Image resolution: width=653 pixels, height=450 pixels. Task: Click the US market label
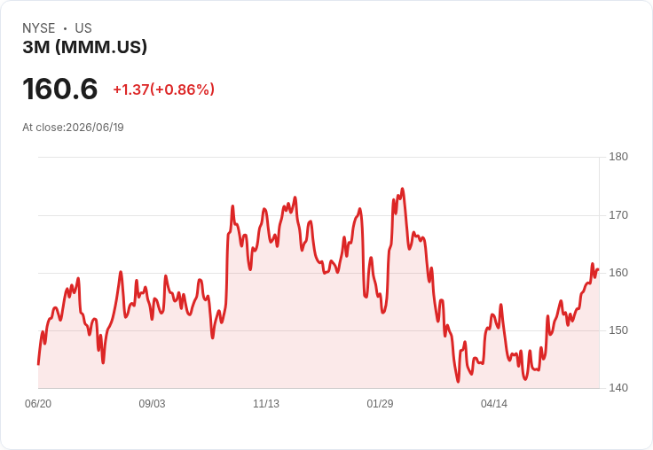[x=83, y=28]
